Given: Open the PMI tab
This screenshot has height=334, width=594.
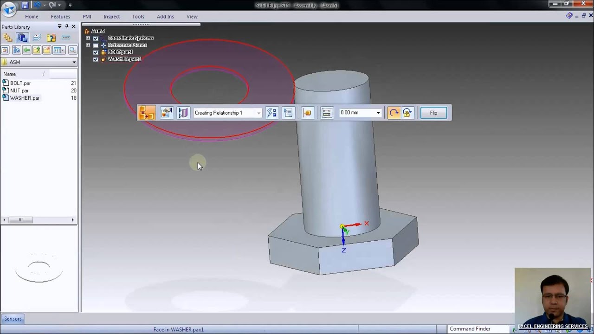Looking at the screenshot, I should (x=87, y=17).
